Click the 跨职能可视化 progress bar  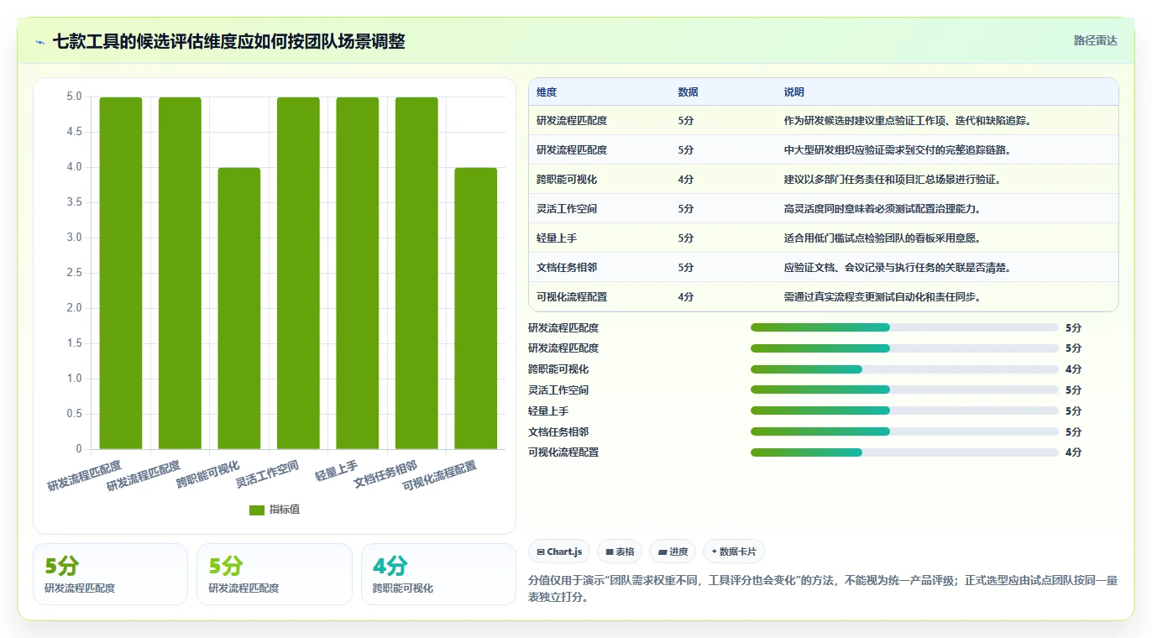904,369
